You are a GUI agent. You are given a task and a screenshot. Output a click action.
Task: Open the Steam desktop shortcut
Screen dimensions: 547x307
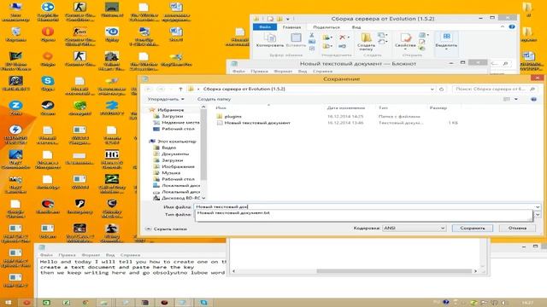click(48, 108)
